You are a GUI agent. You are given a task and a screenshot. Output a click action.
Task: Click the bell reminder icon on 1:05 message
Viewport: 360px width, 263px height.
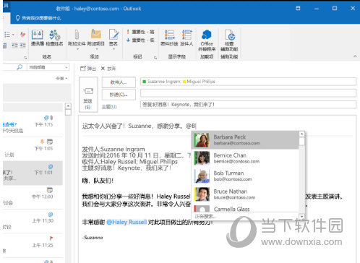click(x=42, y=142)
